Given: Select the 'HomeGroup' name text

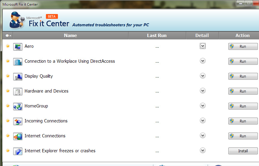Looking at the screenshot, I should click(x=36, y=106).
